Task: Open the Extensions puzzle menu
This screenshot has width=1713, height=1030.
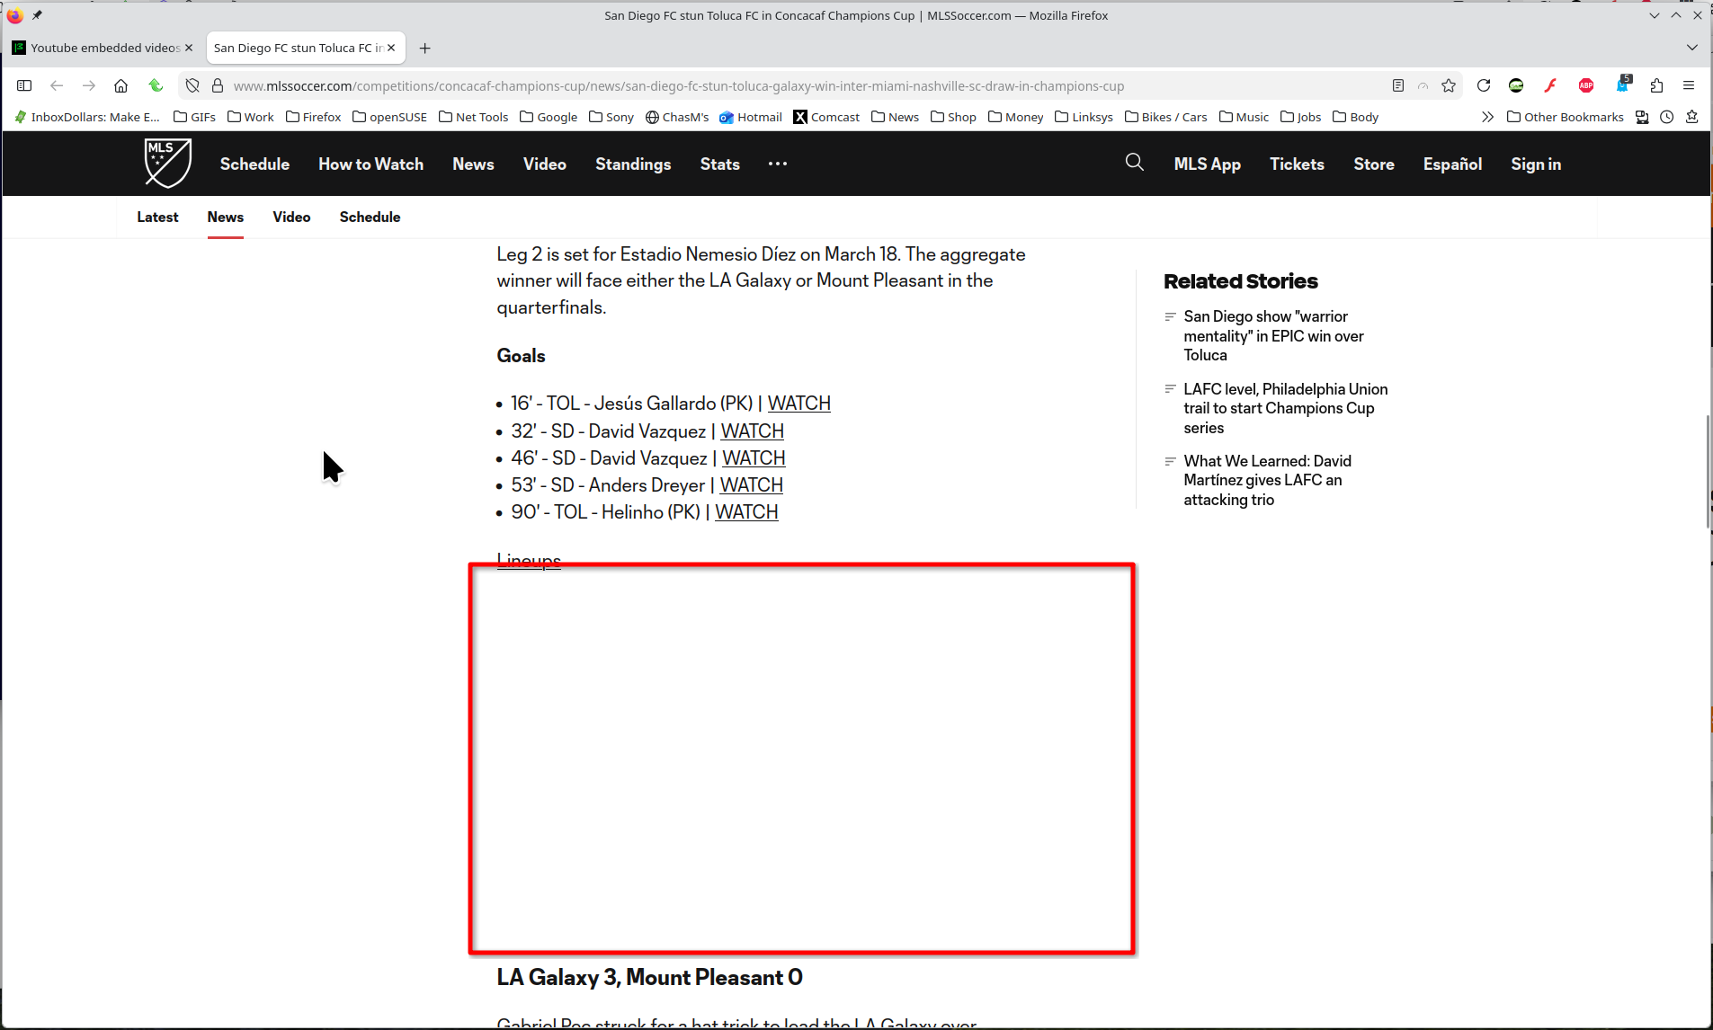Action: pyautogui.click(x=1656, y=86)
